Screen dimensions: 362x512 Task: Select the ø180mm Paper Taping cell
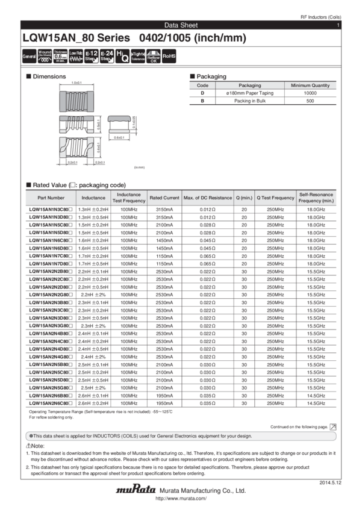[250, 93]
